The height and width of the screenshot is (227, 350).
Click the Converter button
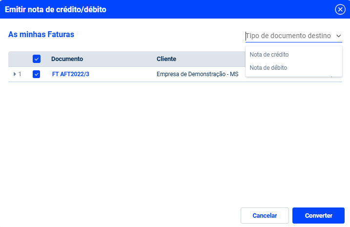click(319, 215)
